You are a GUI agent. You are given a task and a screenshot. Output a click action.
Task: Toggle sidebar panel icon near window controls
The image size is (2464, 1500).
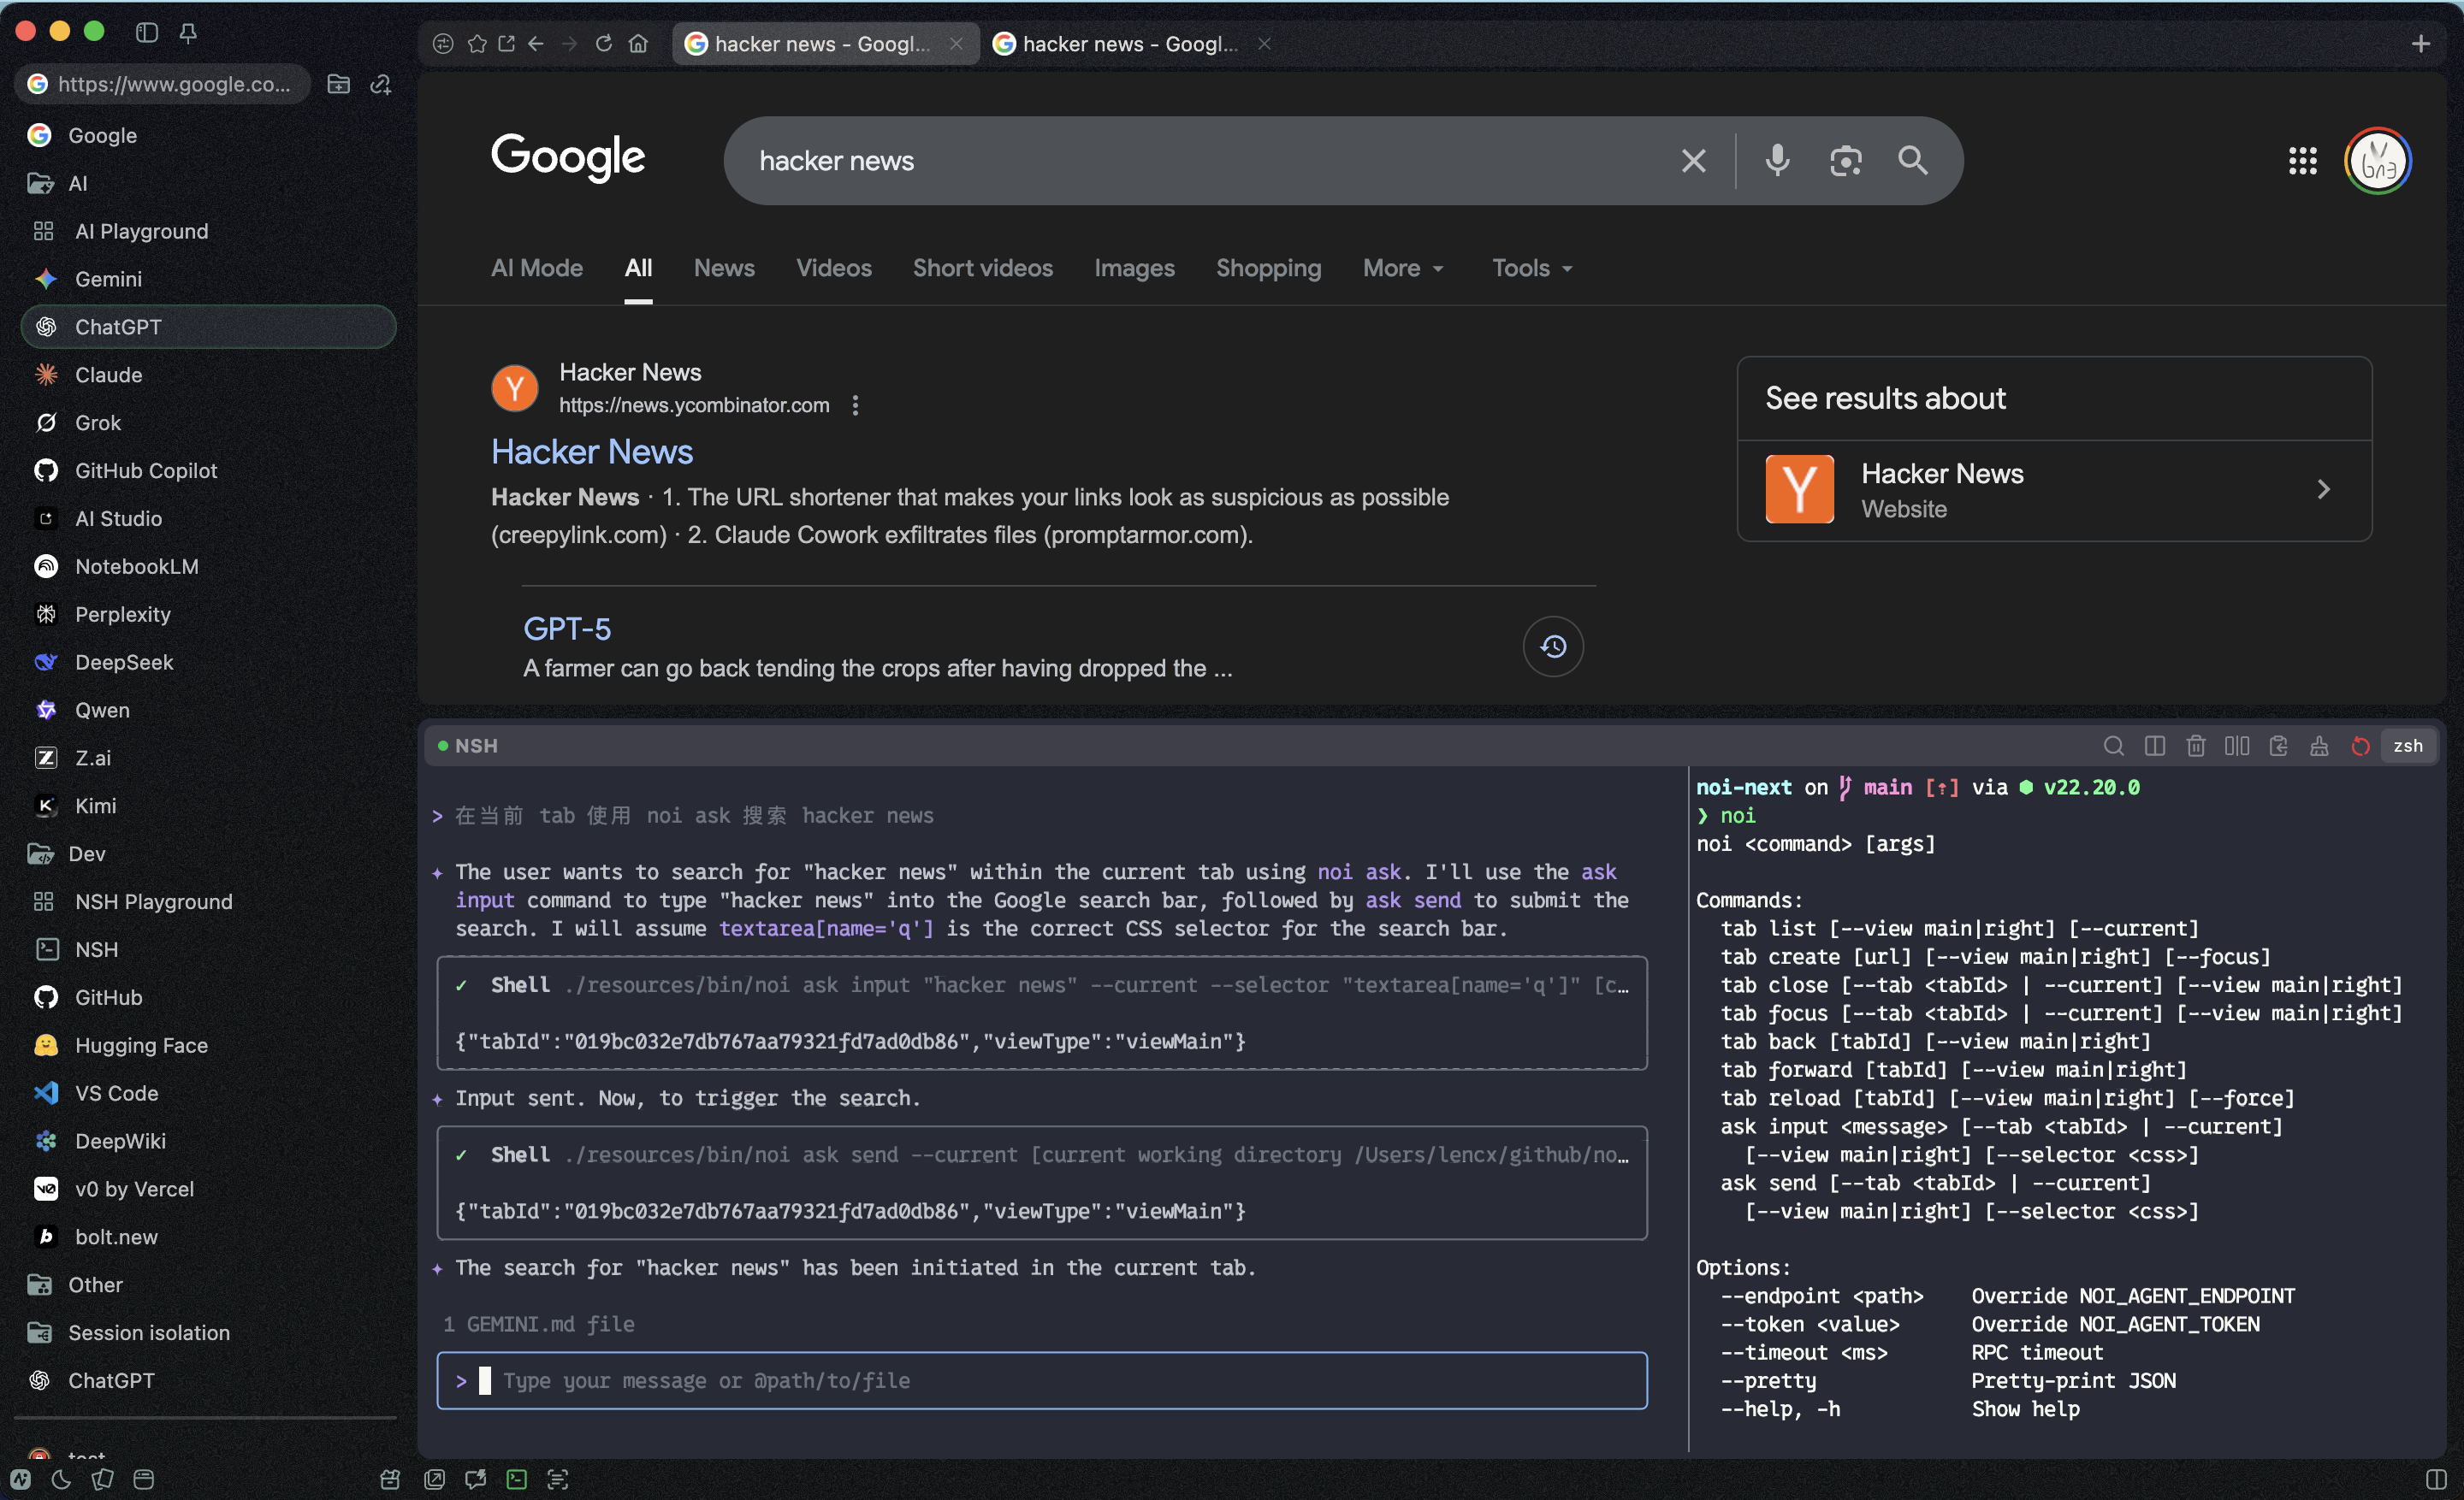[147, 32]
